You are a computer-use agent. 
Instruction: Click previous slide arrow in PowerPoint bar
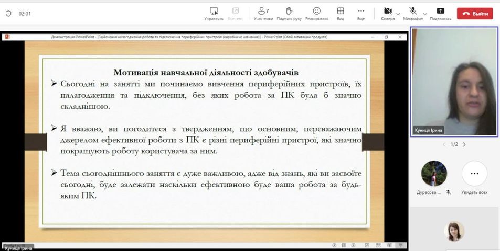pyautogui.click(x=335, y=245)
